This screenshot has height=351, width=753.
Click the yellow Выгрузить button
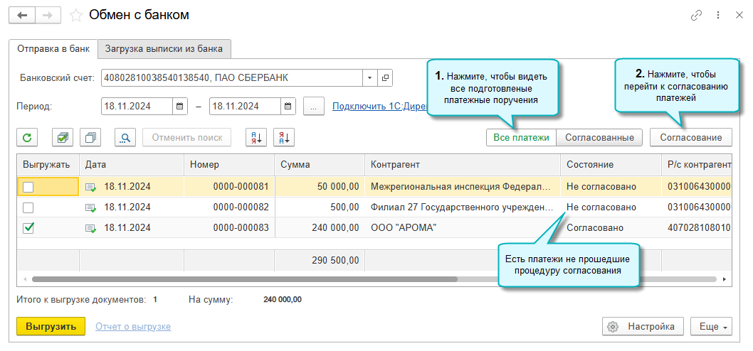point(51,327)
